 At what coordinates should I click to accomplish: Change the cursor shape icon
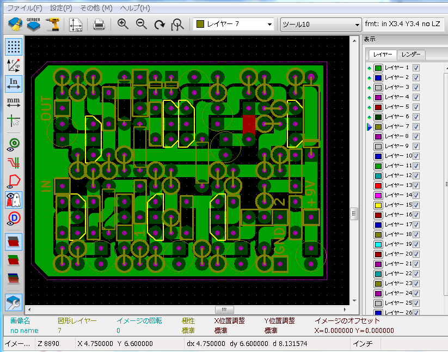pyautogui.click(x=14, y=121)
